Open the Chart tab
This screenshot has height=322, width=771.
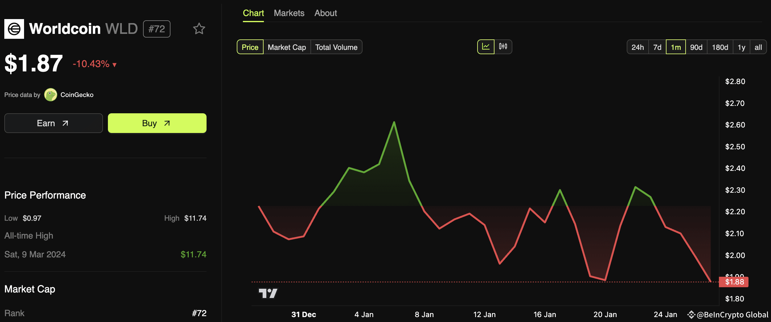[x=253, y=13]
